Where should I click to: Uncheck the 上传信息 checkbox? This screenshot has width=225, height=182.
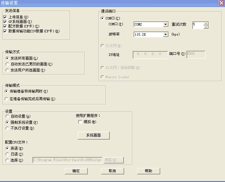5,17
